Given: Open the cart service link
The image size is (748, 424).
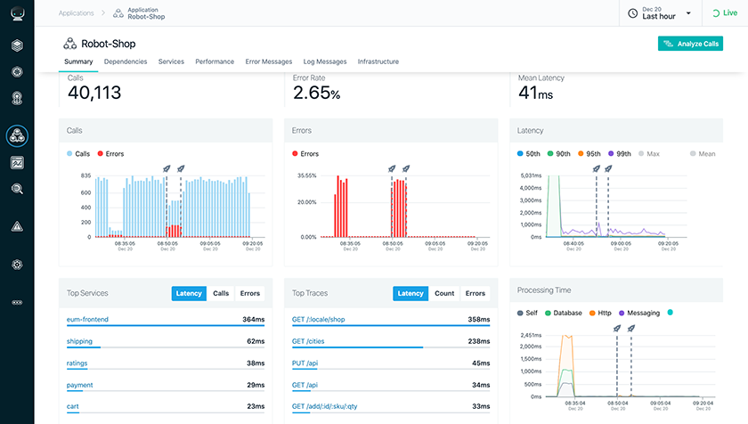Looking at the screenshot, I should coord(72,407).
